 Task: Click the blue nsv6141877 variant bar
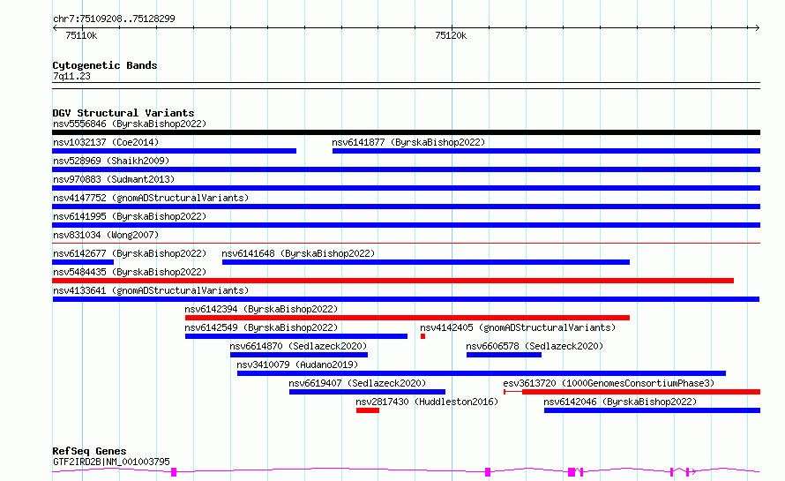click(546, 151)
